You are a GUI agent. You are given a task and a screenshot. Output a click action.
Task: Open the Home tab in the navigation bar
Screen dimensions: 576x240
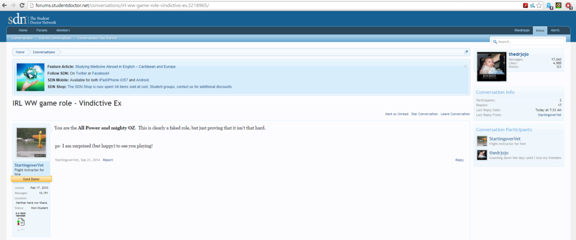point(23,30)
